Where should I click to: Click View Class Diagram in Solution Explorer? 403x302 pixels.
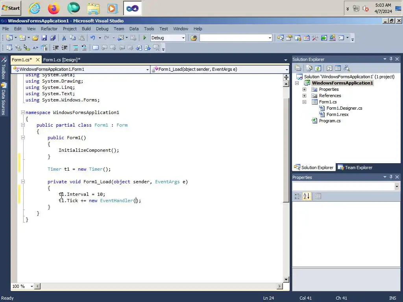pyautogui.click(x=346, y=68)
